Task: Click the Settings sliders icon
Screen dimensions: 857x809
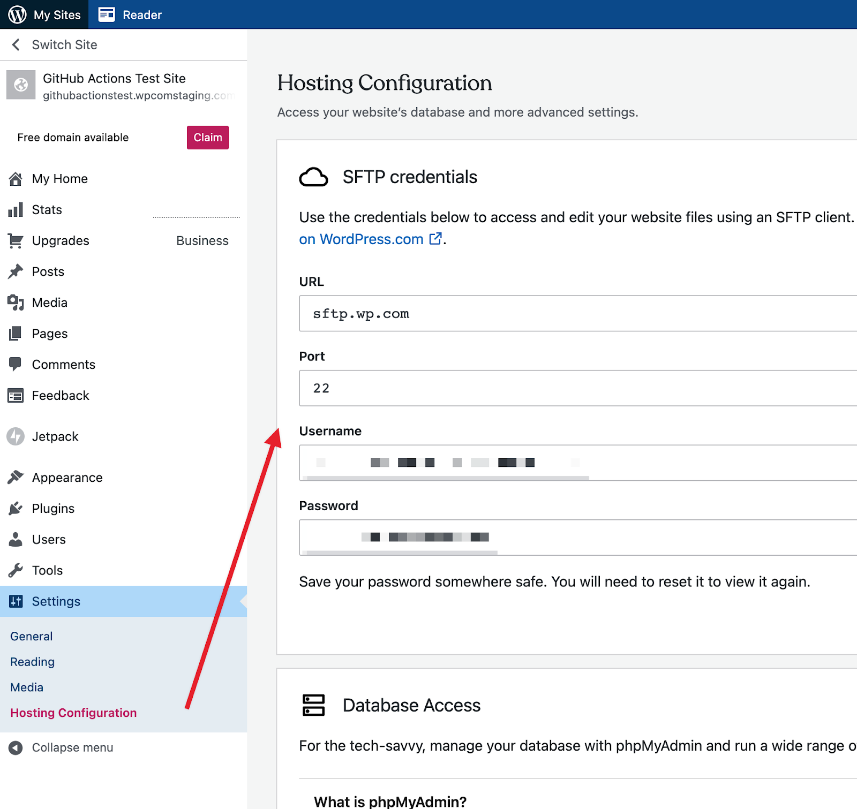Action: pos(16,601)
